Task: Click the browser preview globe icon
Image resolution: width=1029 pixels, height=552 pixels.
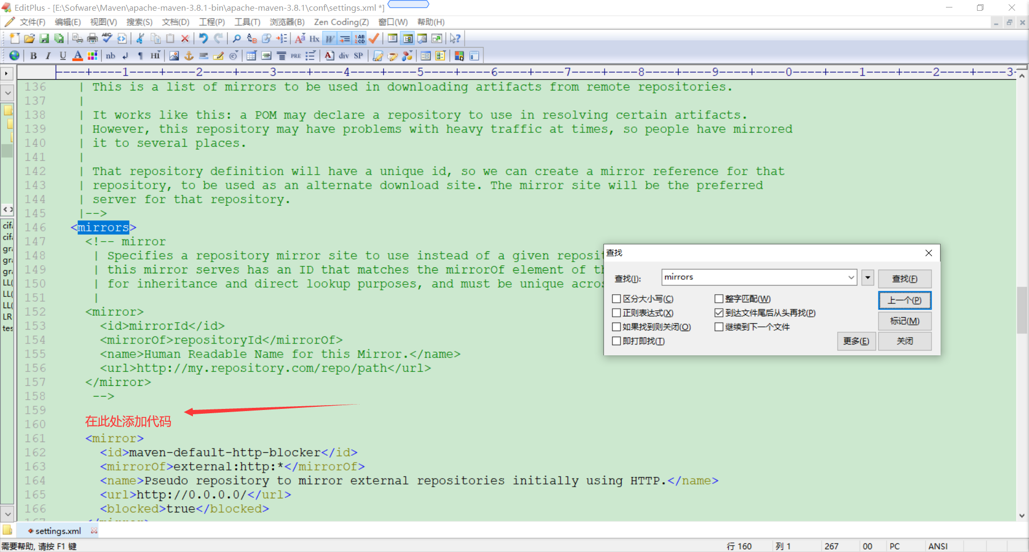Action: tap(14, 55)
